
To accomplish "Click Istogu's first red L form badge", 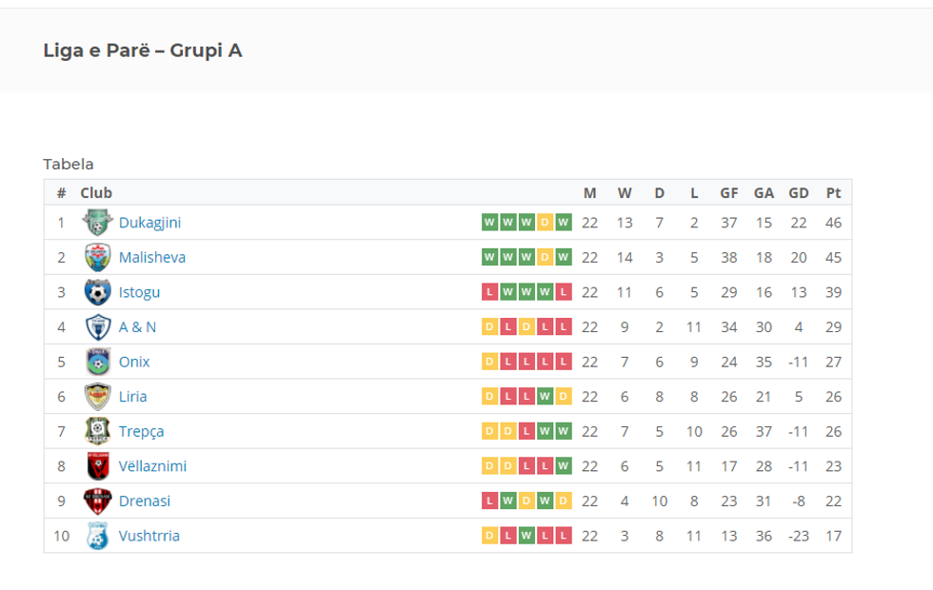I will tap(489, 292).
